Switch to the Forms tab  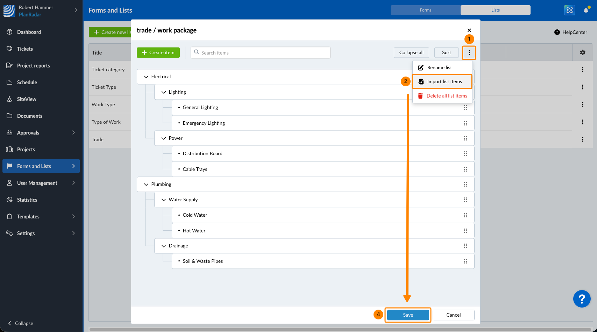425,10
